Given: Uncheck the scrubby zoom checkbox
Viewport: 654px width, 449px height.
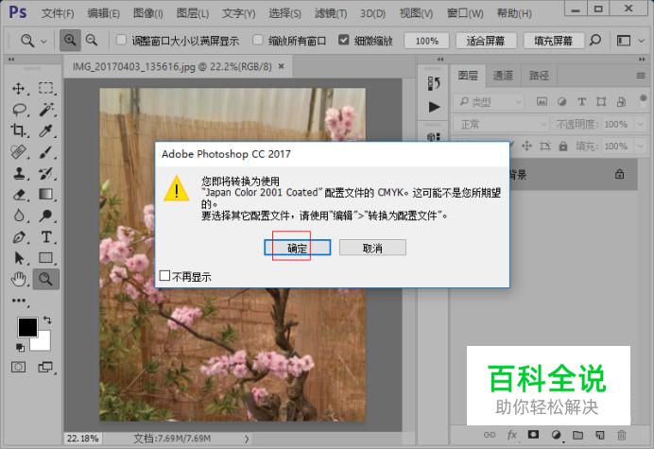Looking at the screenshot, I should click(343, 40).
